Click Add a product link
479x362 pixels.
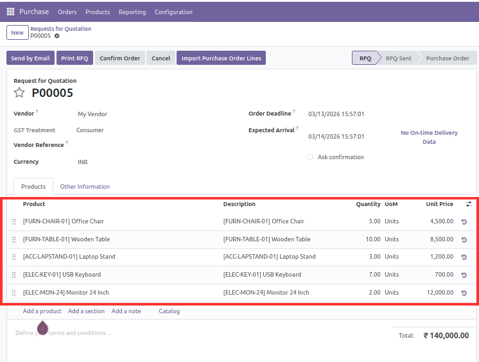tap(42, 311)
